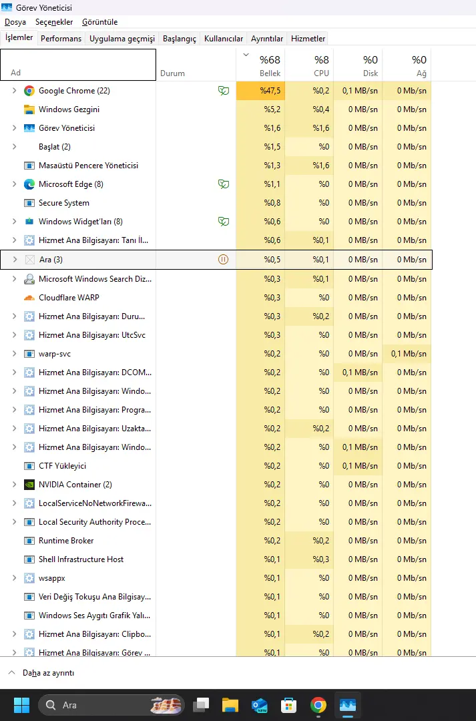476x721 pixels.
Task: Open File Explorer from the taskbar
Action: click(230, 705)
